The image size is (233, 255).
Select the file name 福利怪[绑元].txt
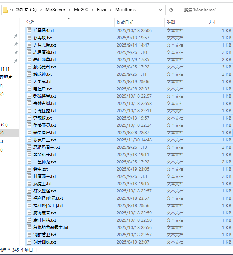point(48,198)
